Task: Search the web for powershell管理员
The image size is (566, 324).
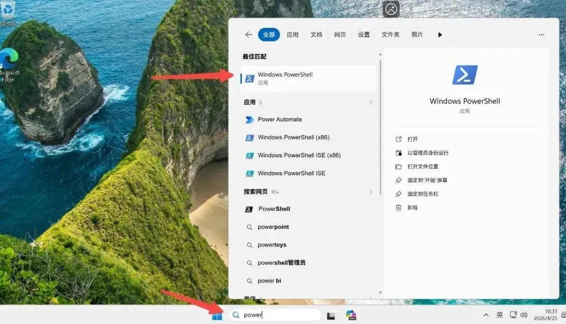Action: tap(308, 263)
